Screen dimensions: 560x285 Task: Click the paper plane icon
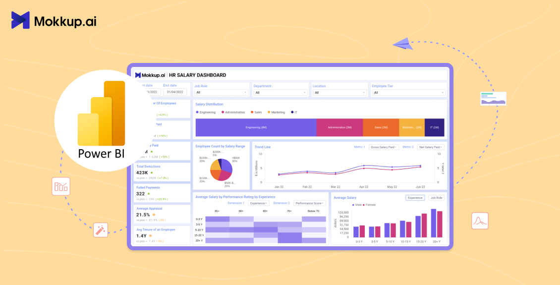402,43
